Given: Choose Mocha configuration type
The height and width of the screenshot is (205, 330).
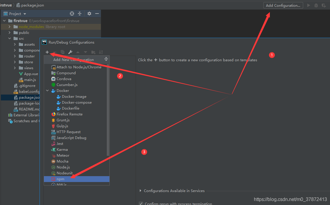Looking at the screenshot, I should coord(77,161).
